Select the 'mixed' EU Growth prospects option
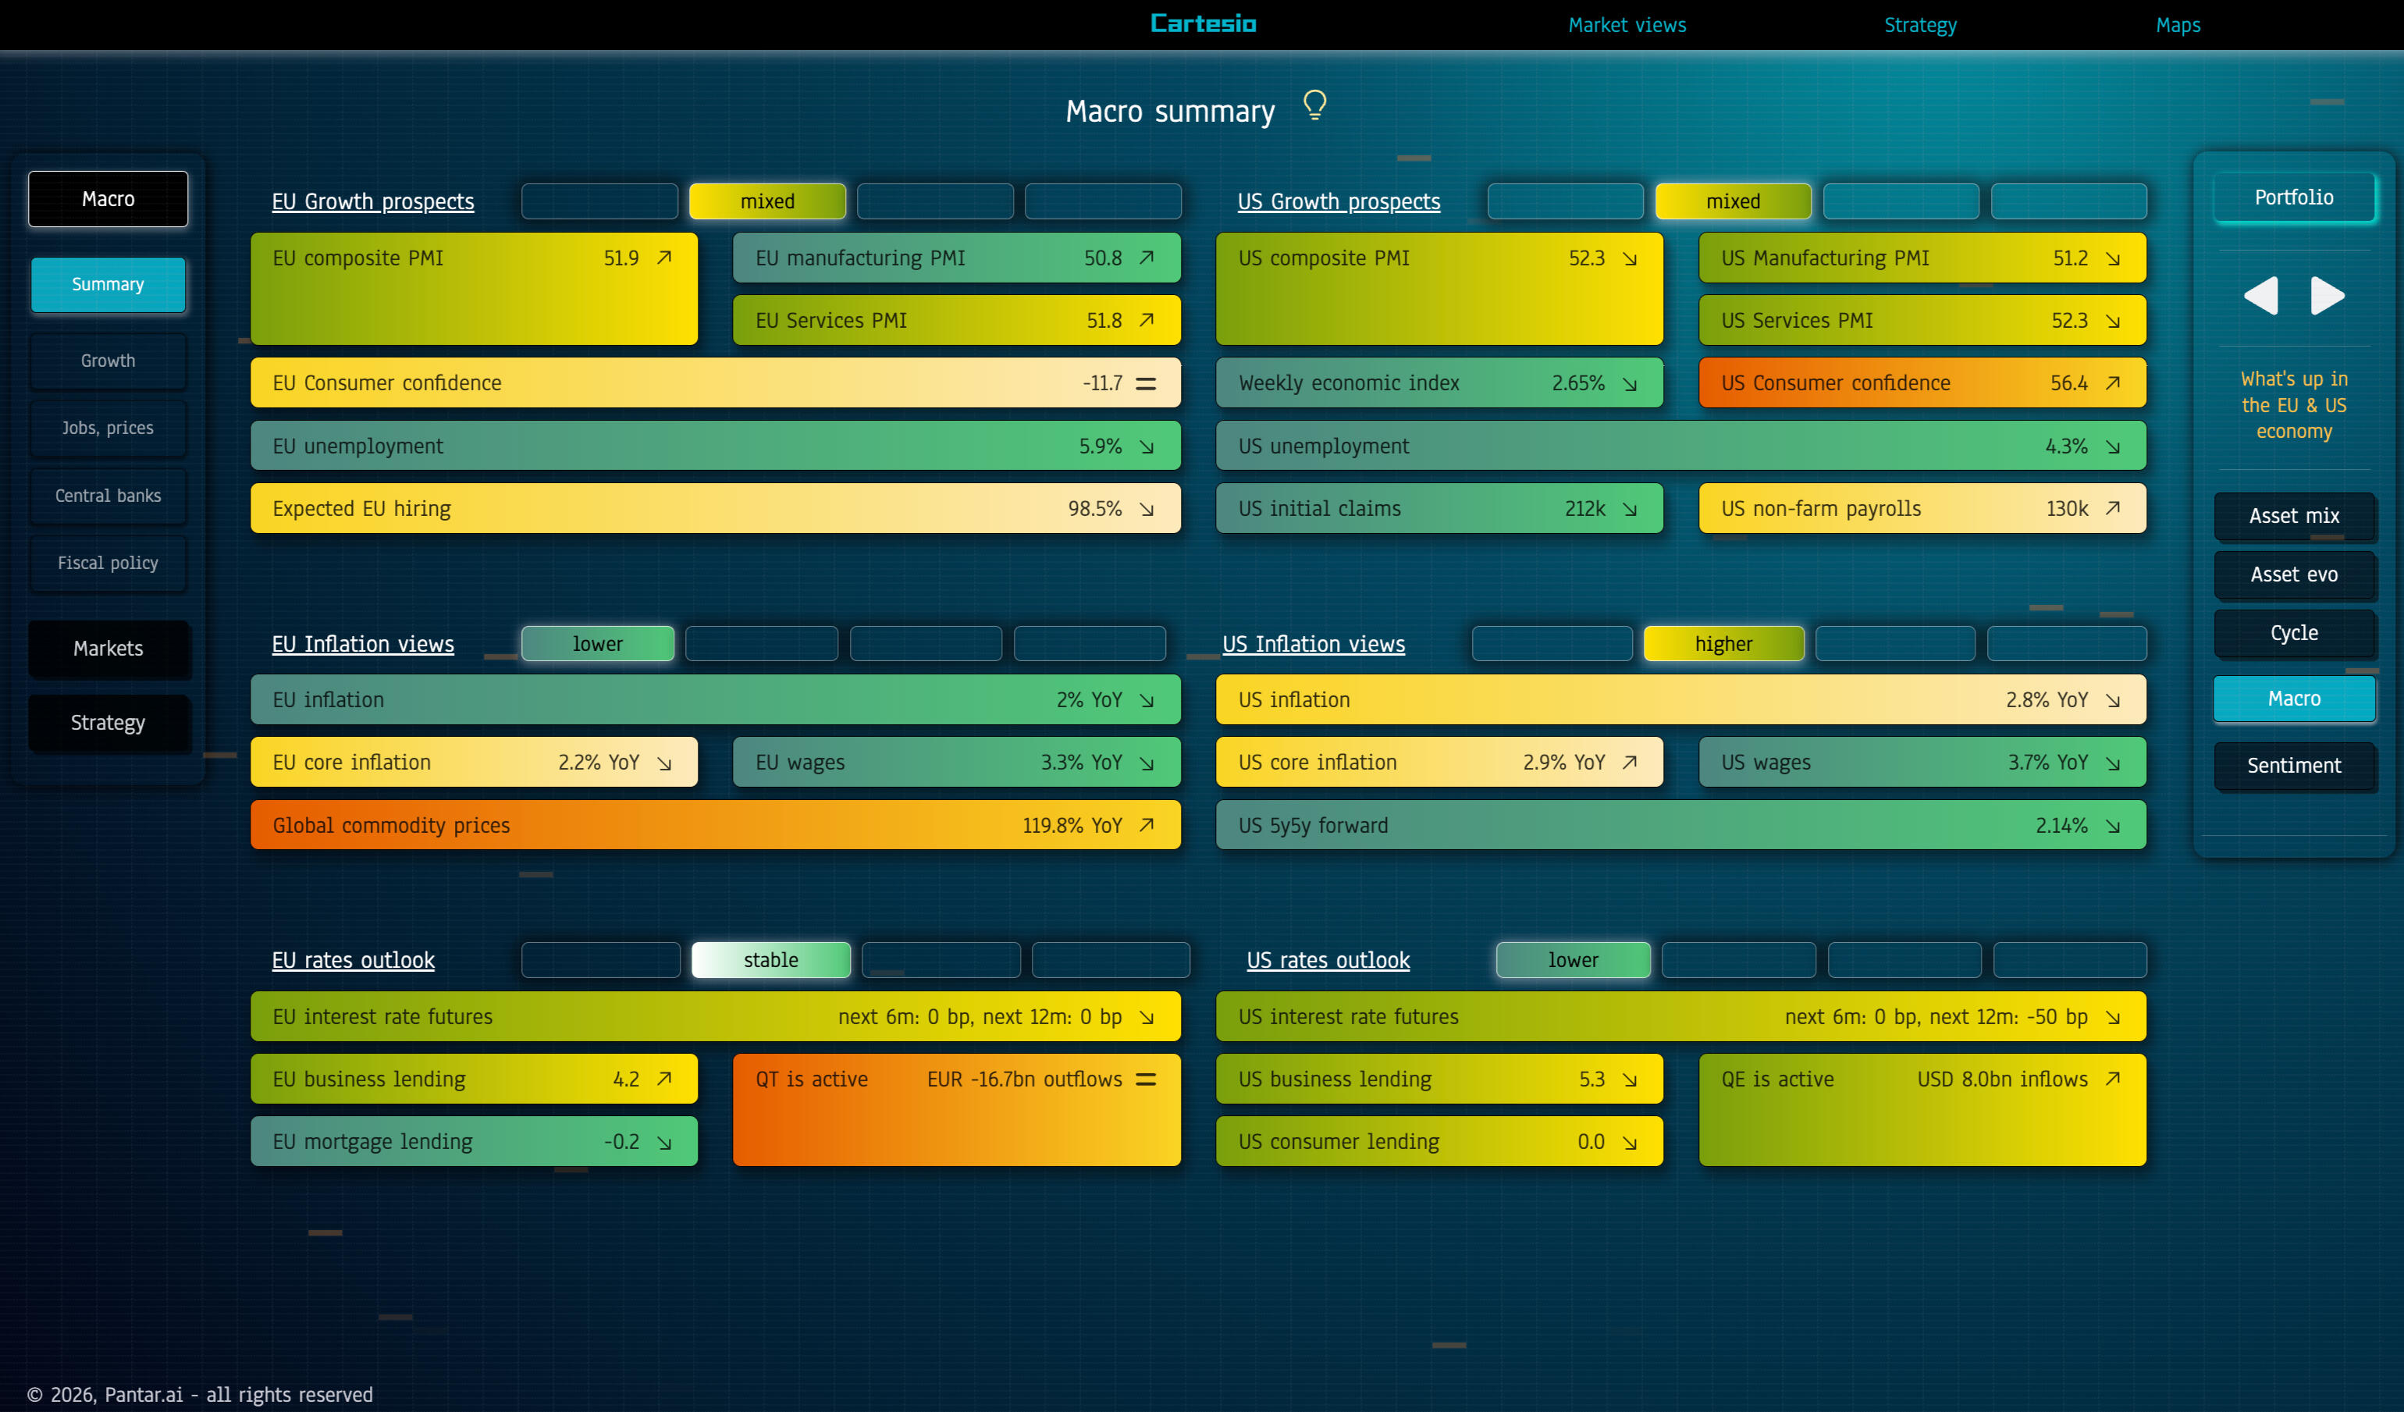This screenshot has height=1412, width=2404. 767,201
